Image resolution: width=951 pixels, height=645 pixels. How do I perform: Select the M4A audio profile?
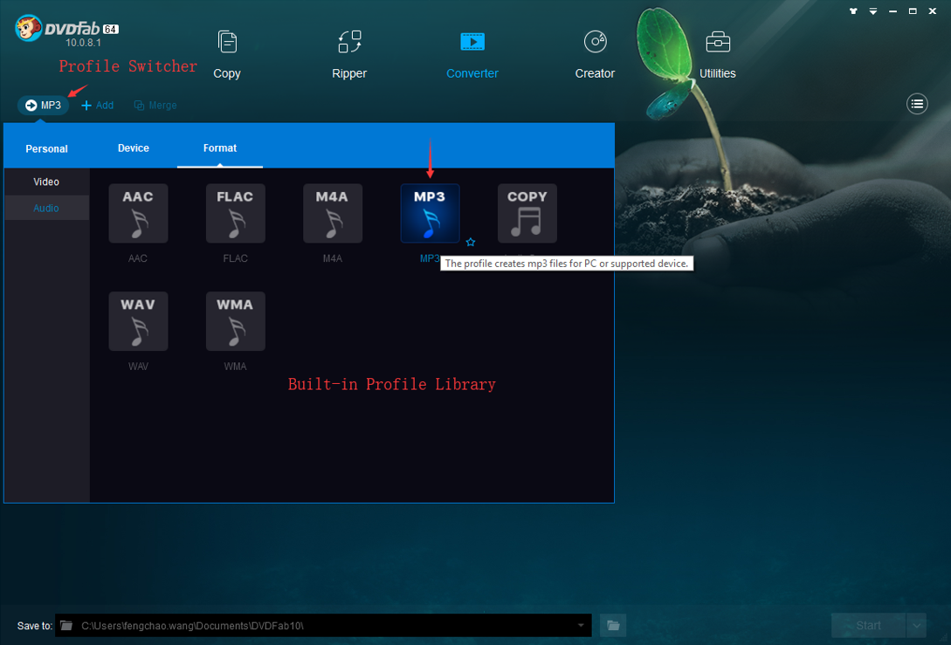pos(333,213)
